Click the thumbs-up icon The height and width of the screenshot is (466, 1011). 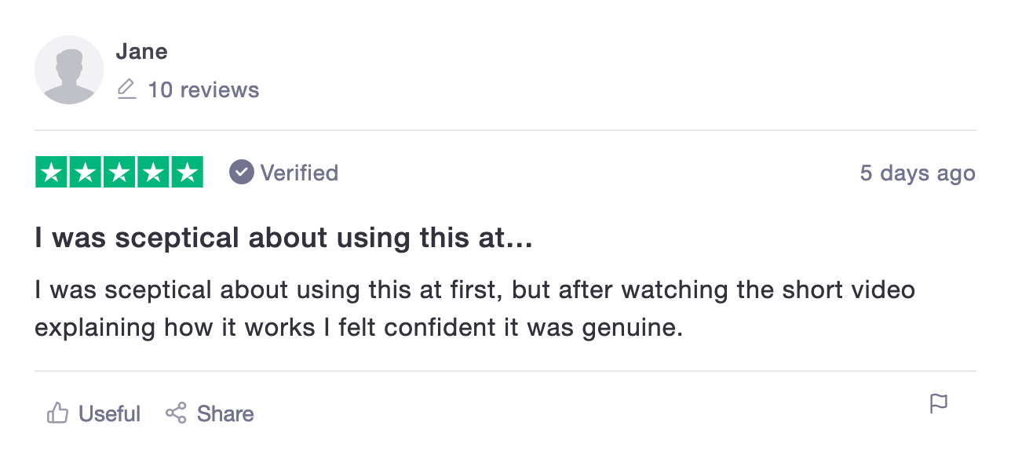57,413
